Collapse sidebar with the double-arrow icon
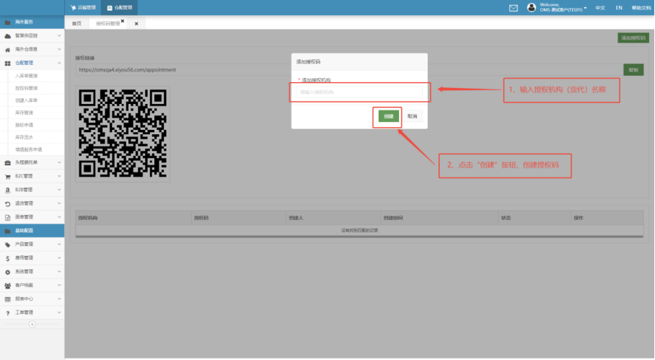655x360 pixels. point(32,325)
